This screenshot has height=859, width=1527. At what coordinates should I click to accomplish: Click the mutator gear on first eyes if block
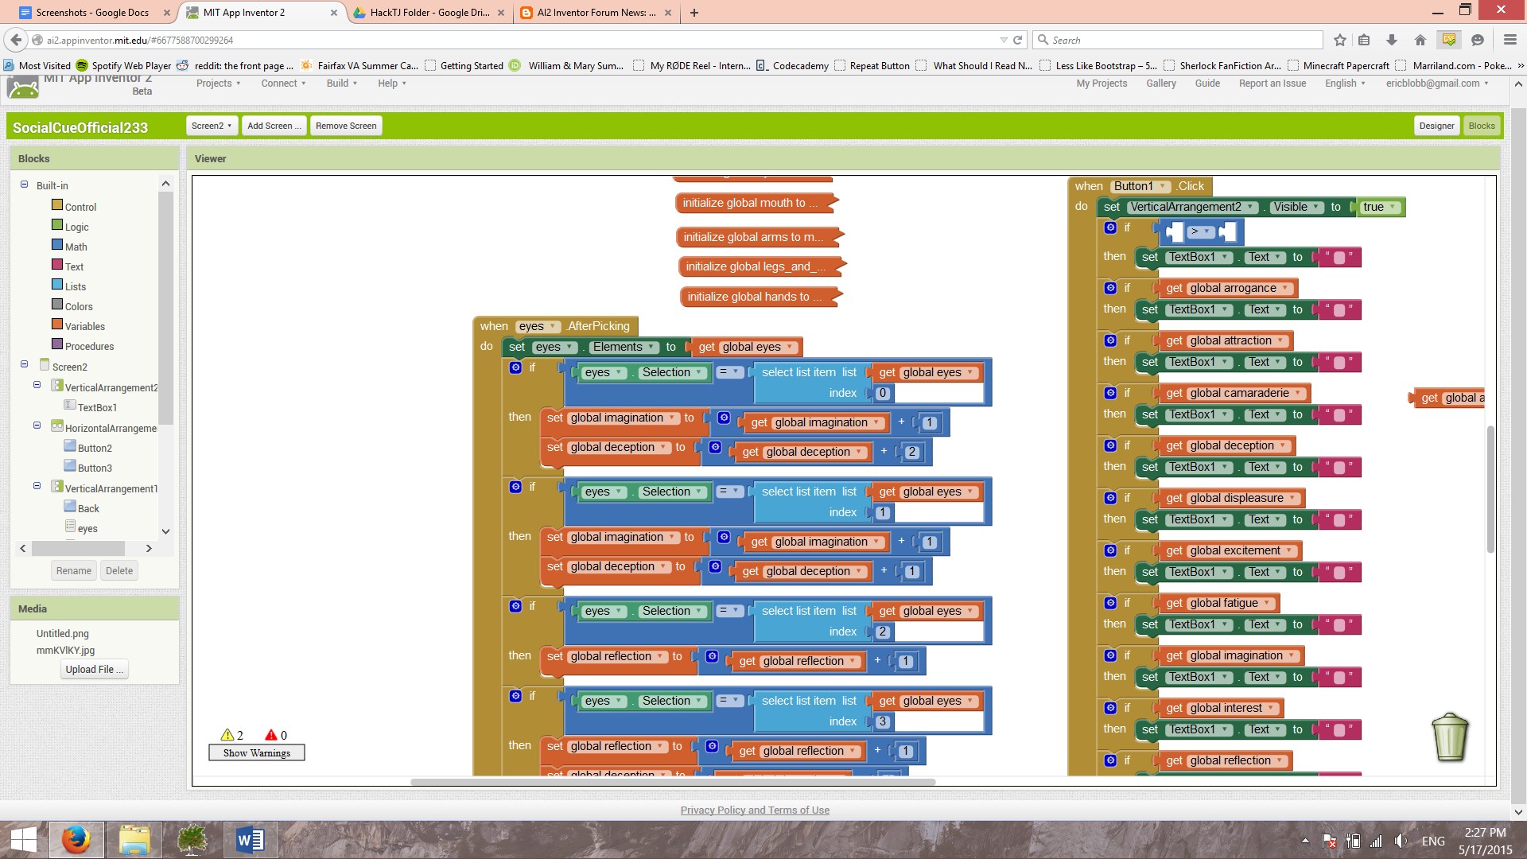[515, 367]
